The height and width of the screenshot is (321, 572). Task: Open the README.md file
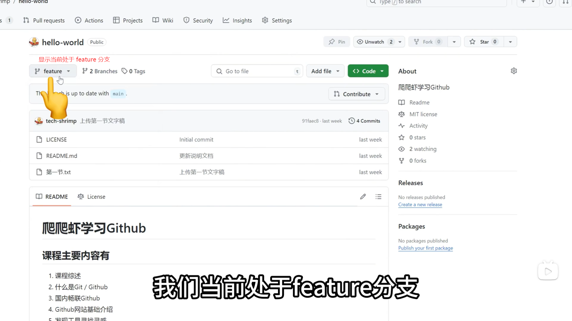[62, 156]
